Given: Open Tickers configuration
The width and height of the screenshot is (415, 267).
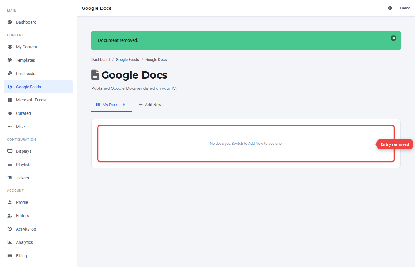Looking at the screenshot, I should 38,178.
